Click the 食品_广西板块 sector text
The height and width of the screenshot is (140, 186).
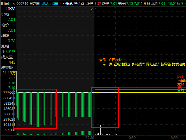click(x=111, y=60)
